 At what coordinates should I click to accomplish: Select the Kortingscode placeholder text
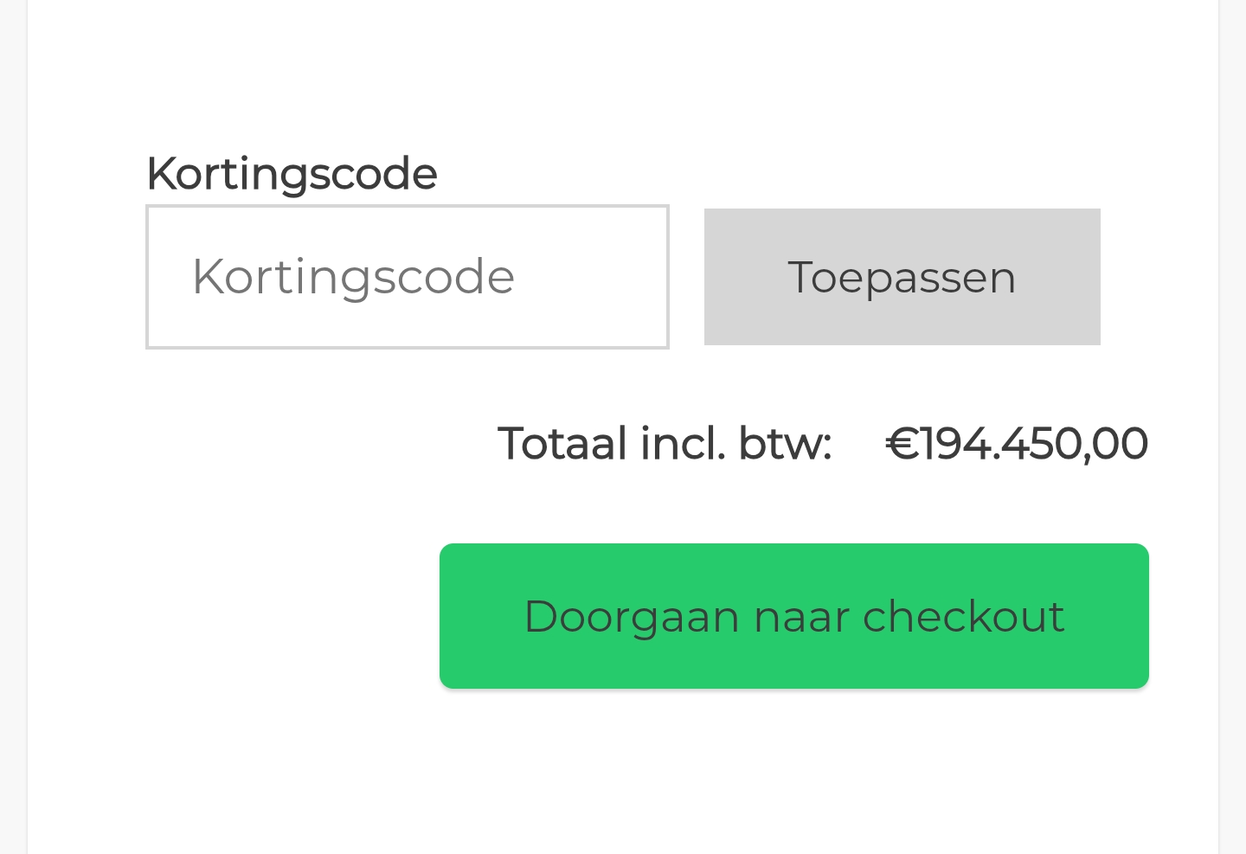click(x=353, y=277)
